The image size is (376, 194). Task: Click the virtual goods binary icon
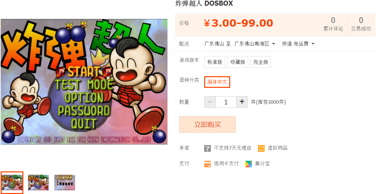coord(261,148)
